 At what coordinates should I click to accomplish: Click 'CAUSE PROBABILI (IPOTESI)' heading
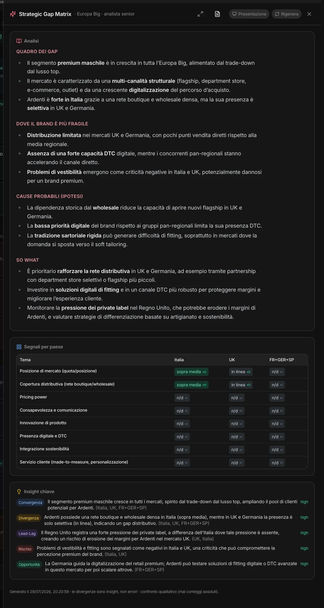[50, 196]
